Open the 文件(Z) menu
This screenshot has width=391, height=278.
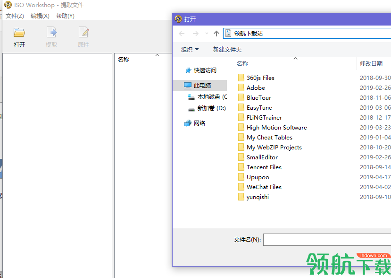click(x=15, y=16)
